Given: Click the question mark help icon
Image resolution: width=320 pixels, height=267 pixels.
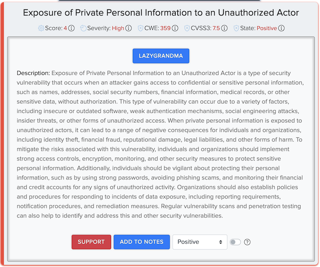Looking at the screenshot, I should [247, 242].
